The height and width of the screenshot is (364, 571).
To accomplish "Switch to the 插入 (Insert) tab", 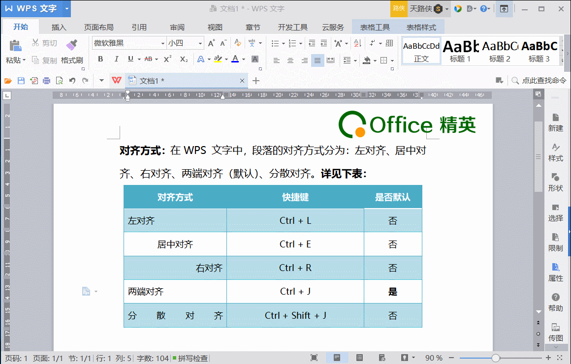I will tap(59, 28).
